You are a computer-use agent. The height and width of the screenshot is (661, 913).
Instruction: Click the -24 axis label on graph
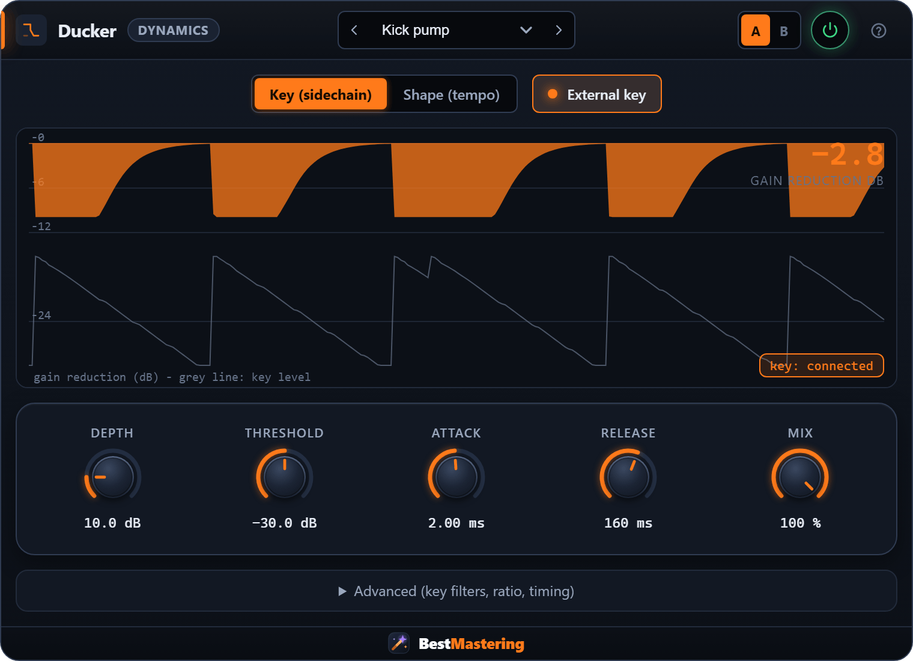click(x=41, y=315)
